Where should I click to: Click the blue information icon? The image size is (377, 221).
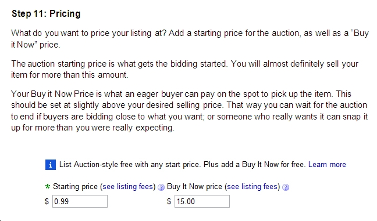(51, 165)
